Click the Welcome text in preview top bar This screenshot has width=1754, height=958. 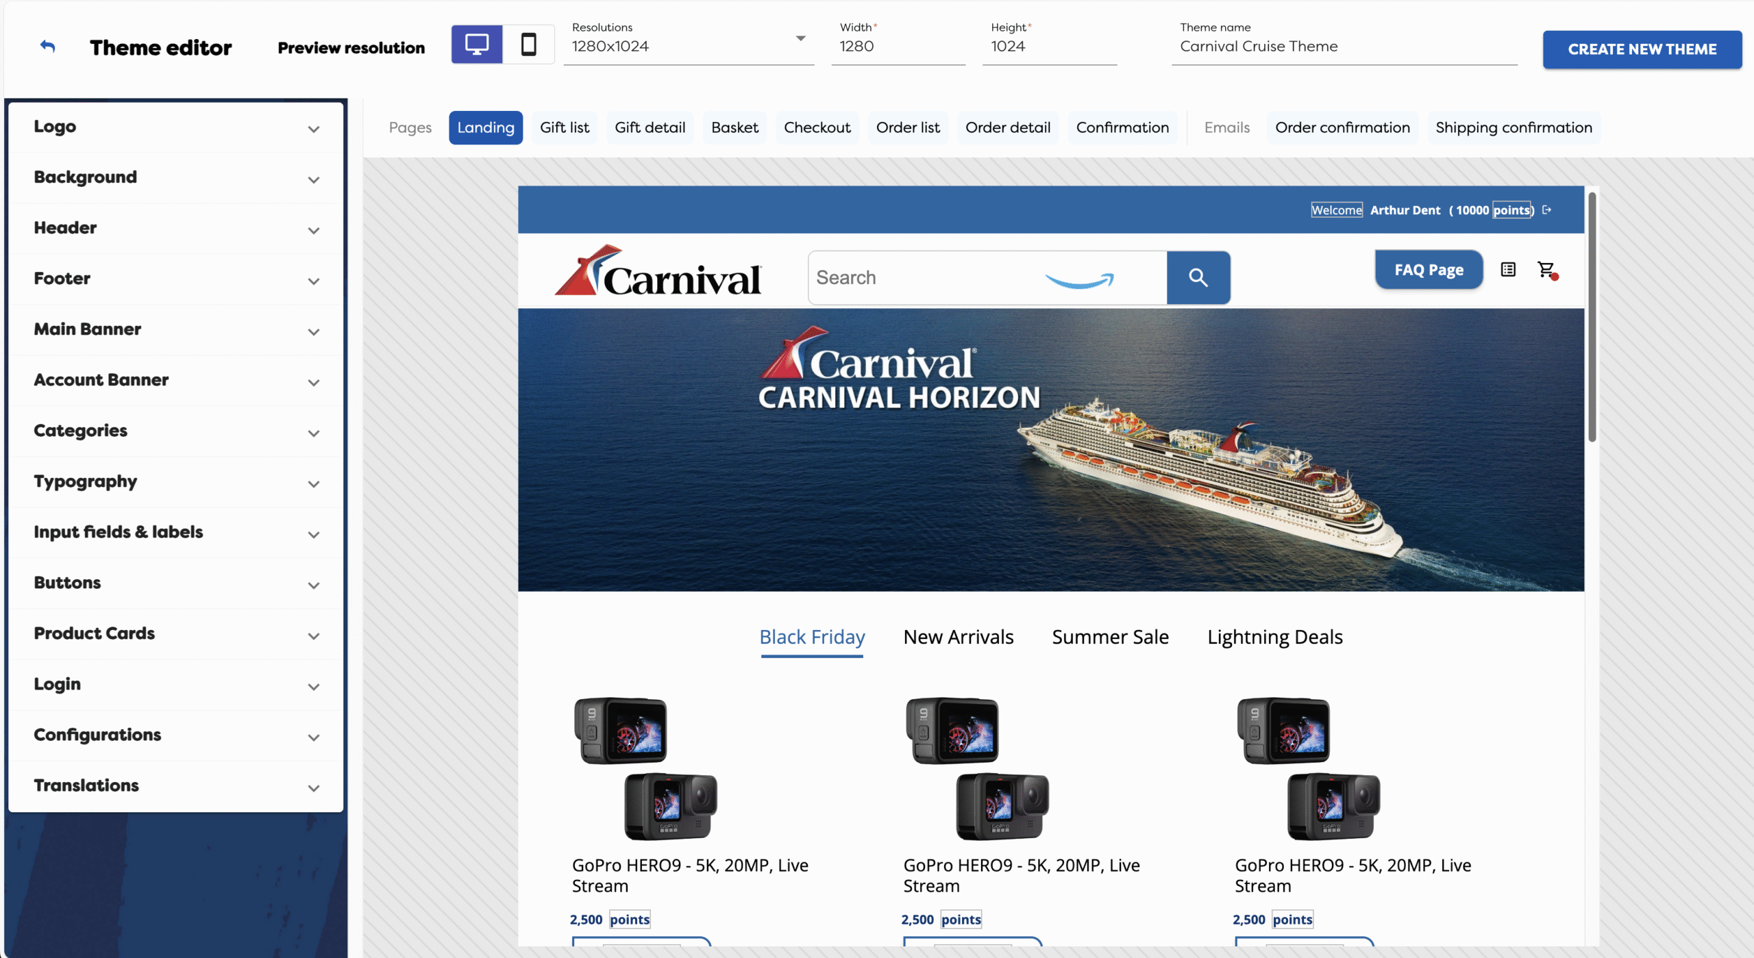coord(1337,210)
